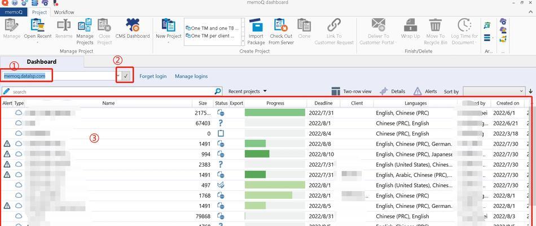The width and height of the screenshot is (536, 226).
Task: Open the Sort by combo box
Action: [x=494, y=92]
